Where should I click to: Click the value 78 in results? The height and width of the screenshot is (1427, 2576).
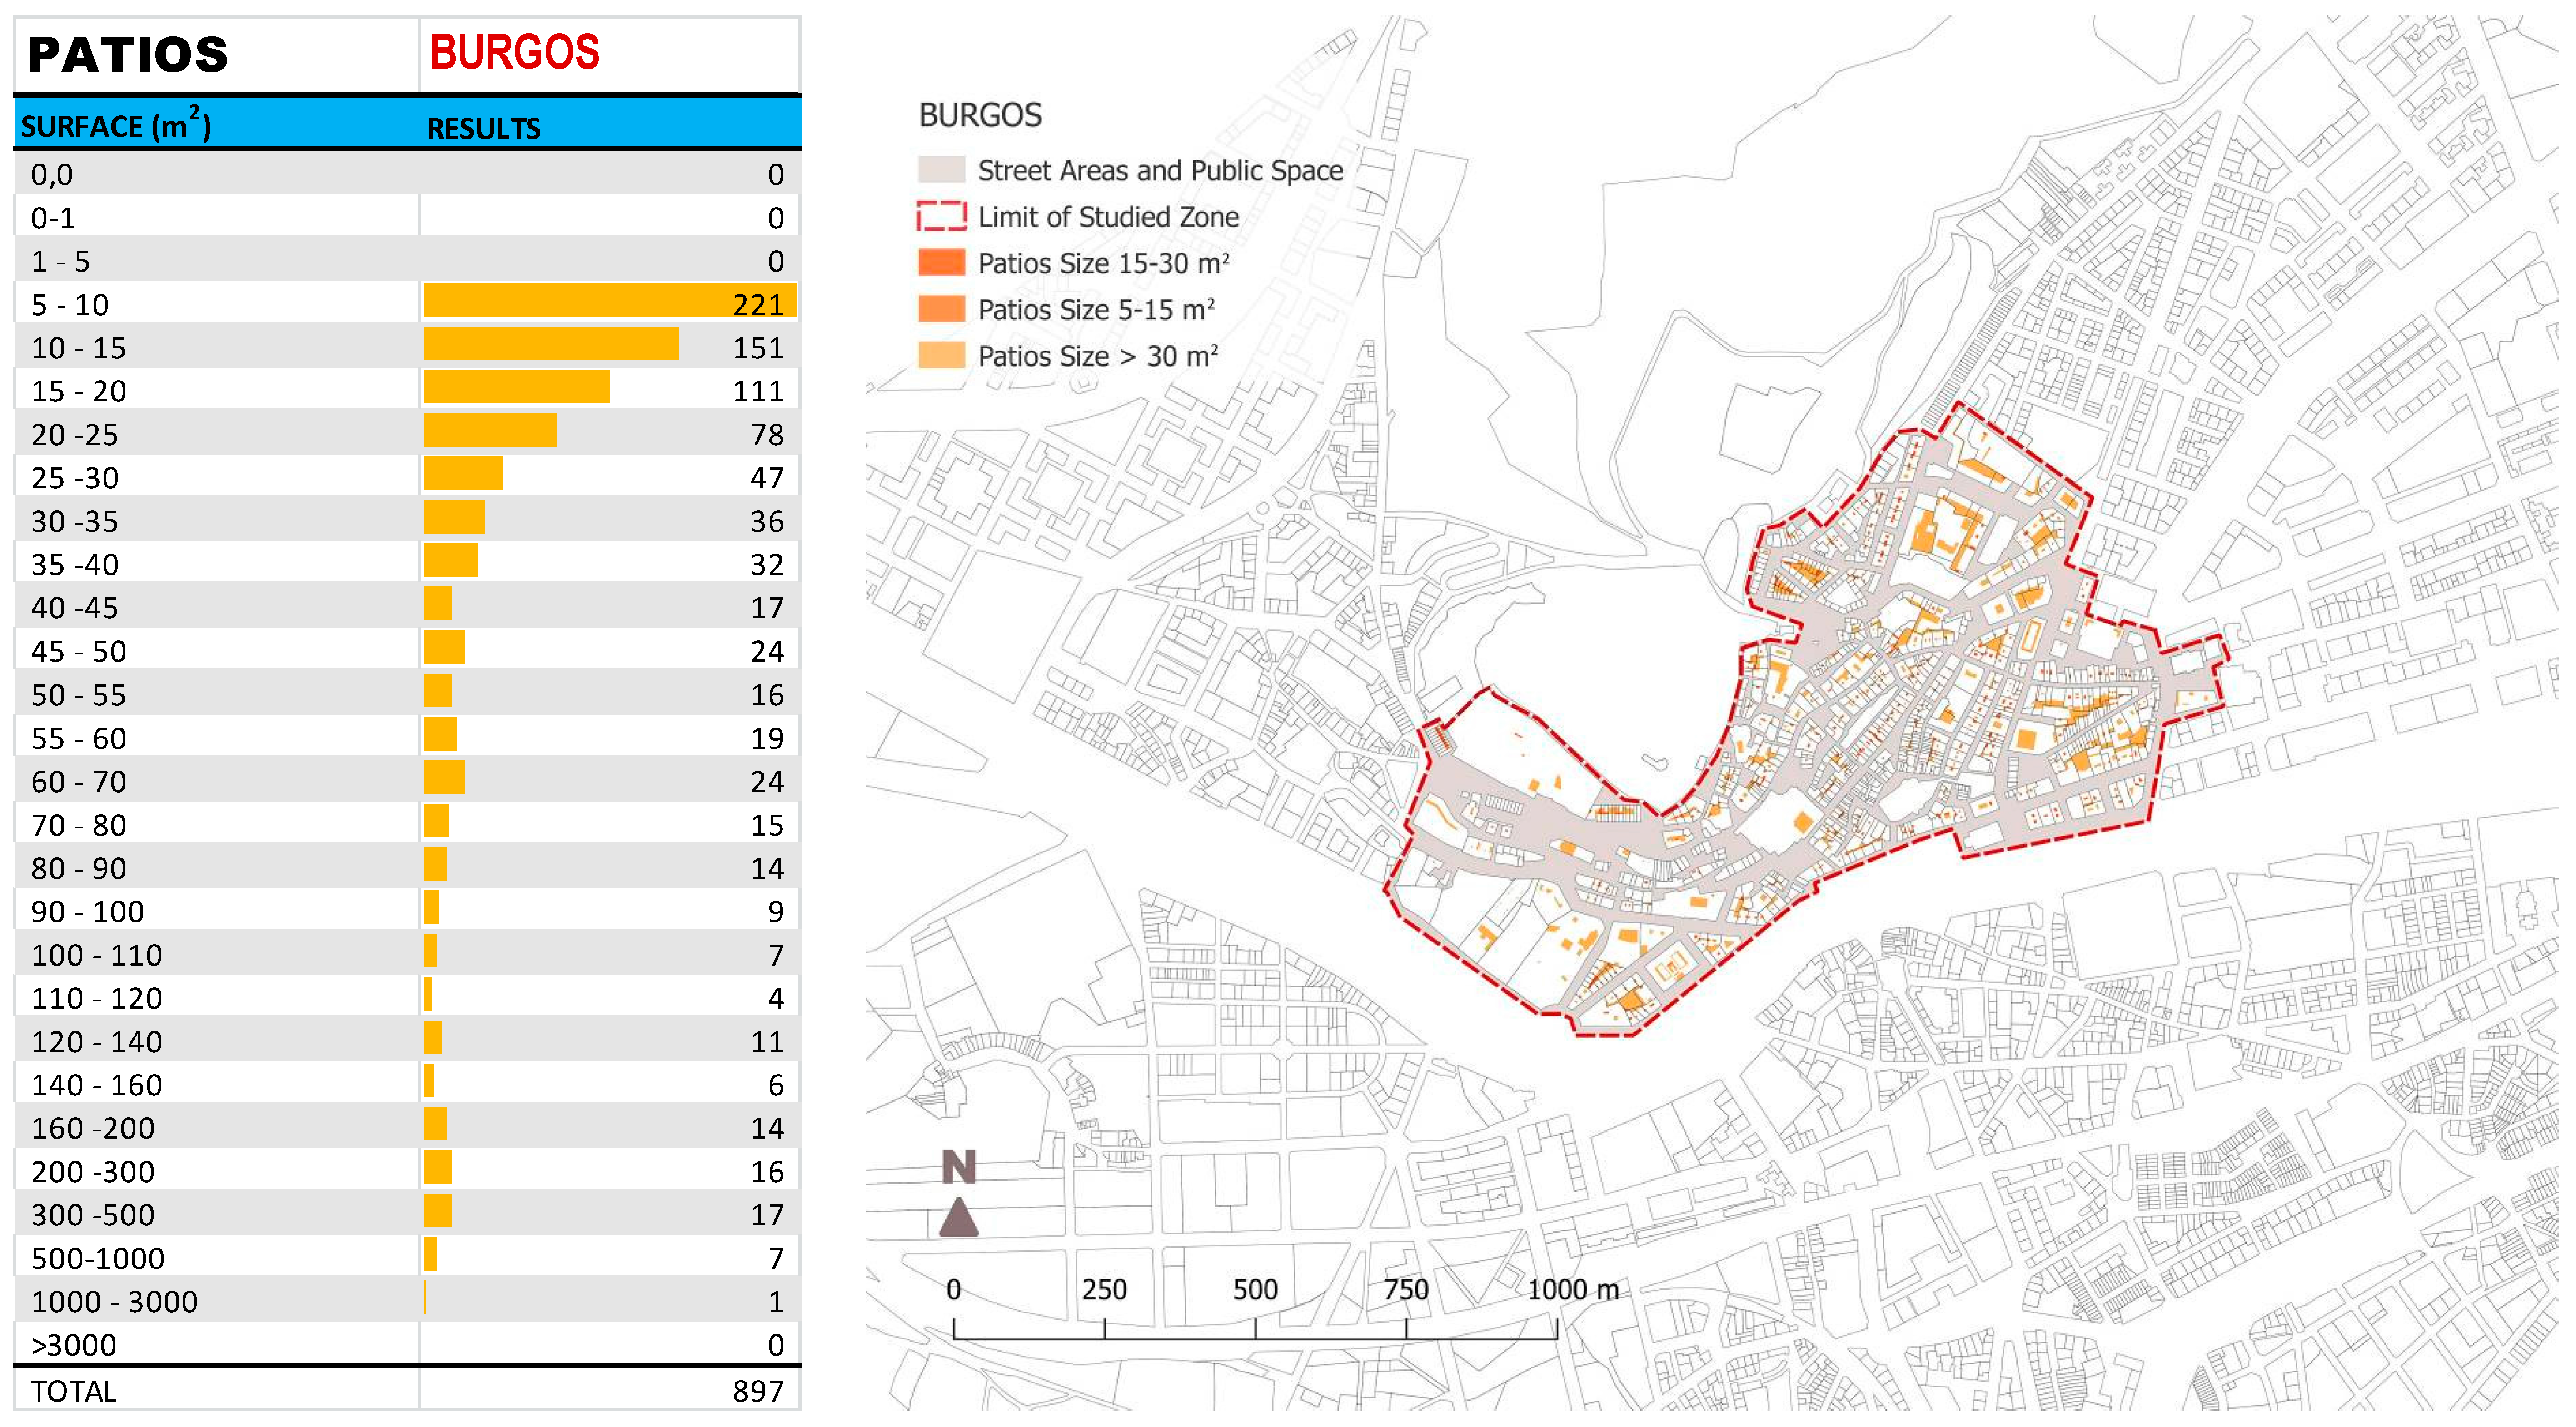(767, 435)
